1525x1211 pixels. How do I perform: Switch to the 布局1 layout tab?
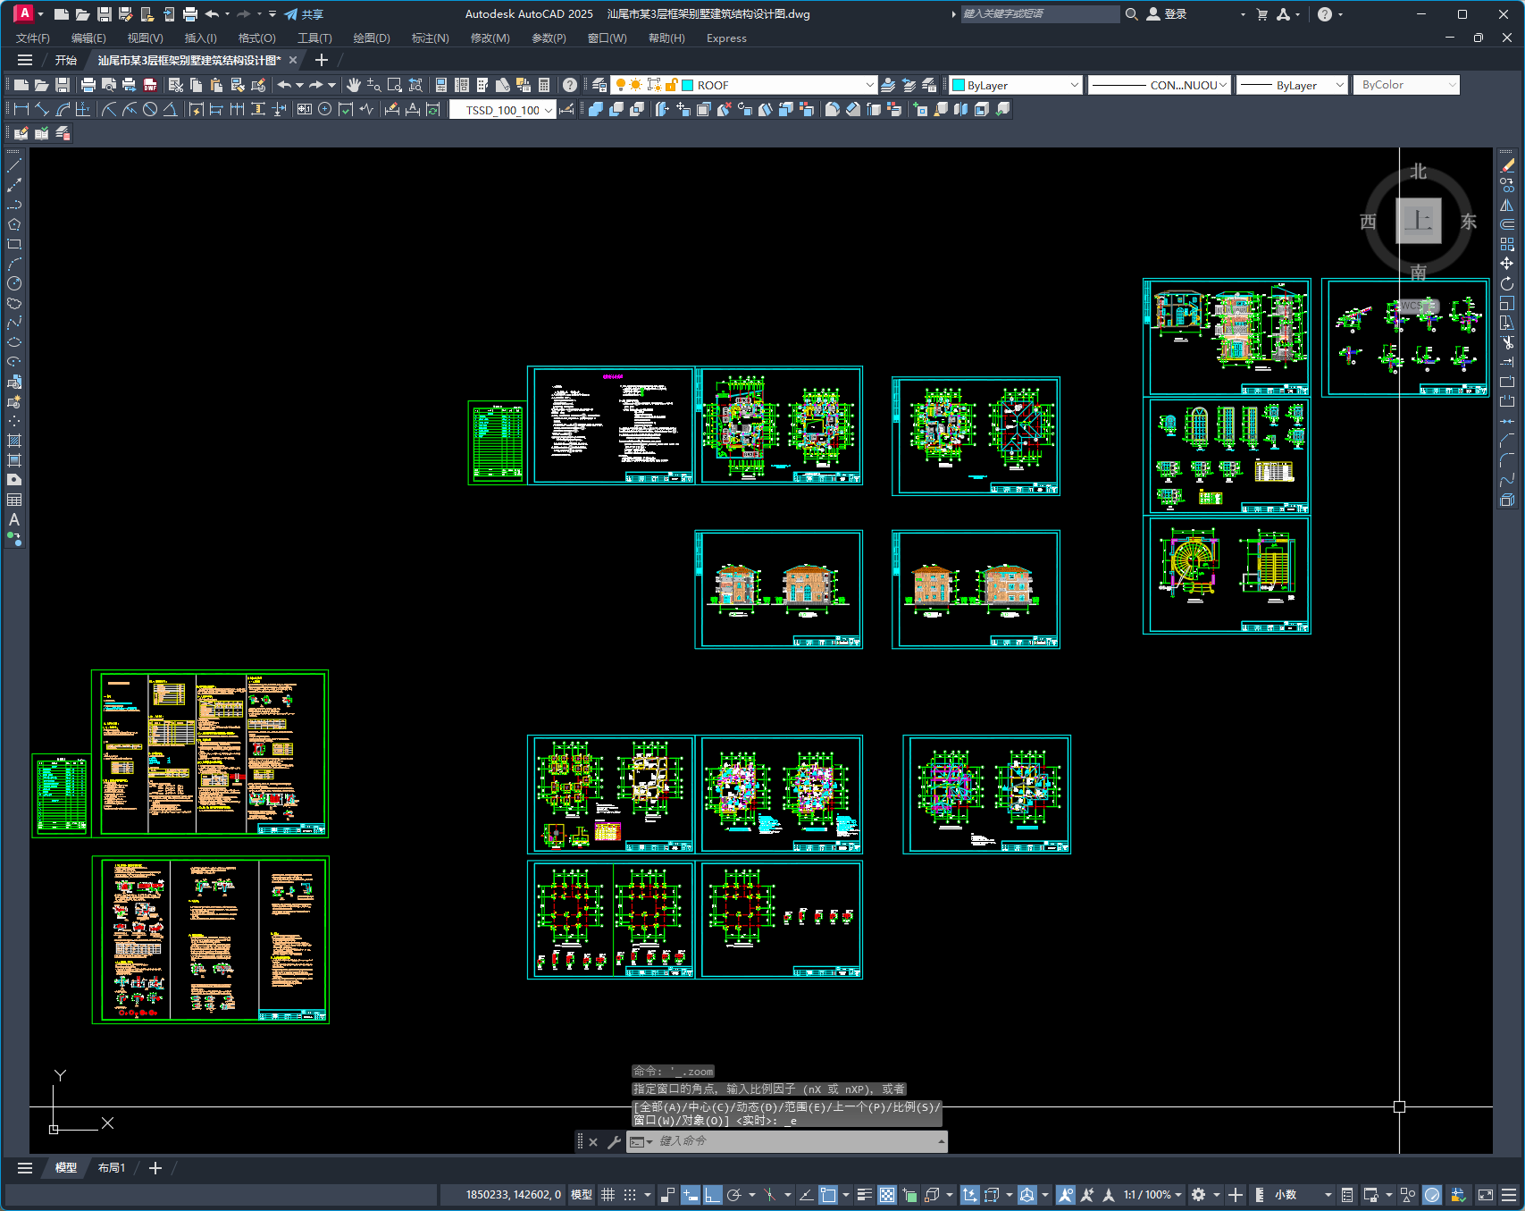point(112,1168)
